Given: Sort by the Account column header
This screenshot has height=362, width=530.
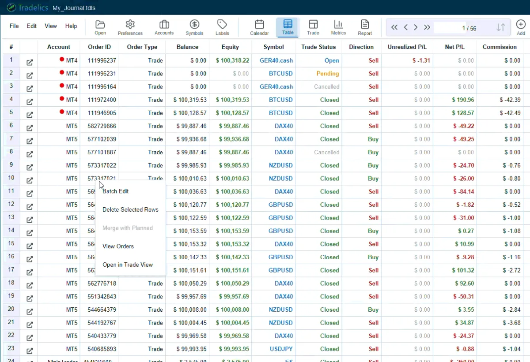Looking at the screenshot, I should coord(59,47).
